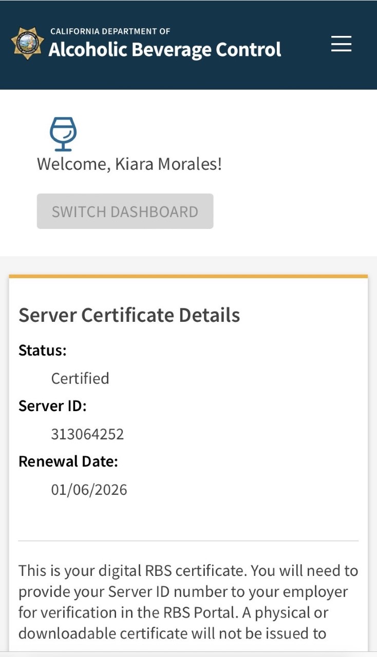Select the Server ID number 313064252

[x=87, y=434]
